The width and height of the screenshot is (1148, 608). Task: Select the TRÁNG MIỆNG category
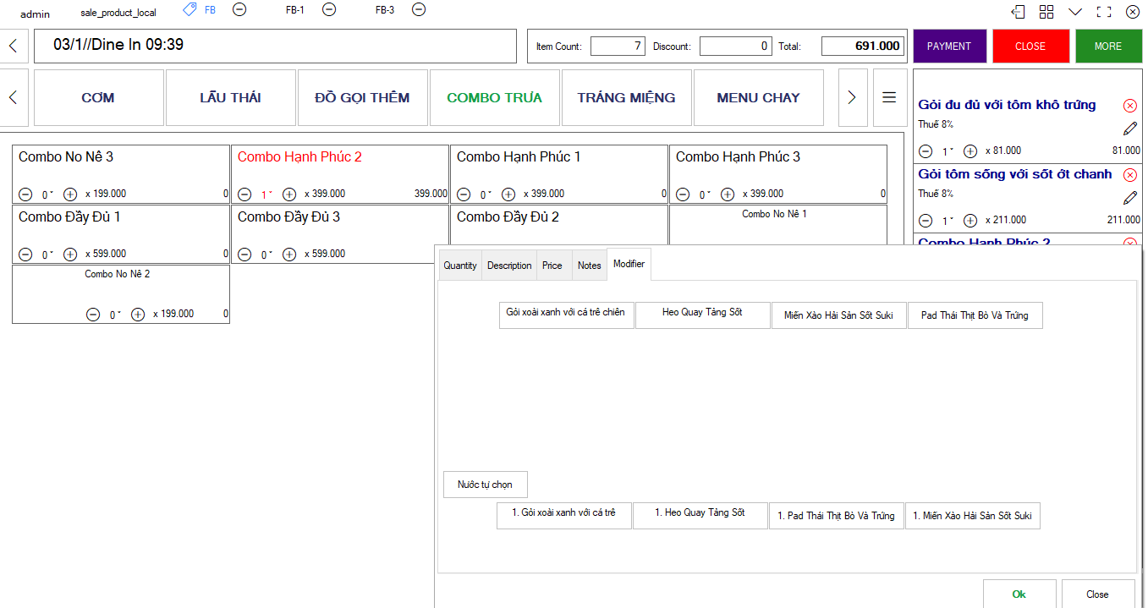coord(626,98)
